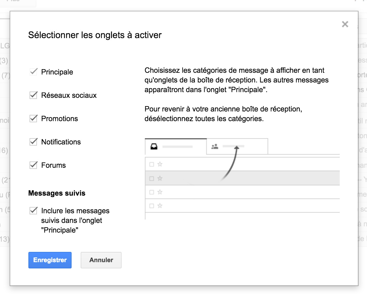This screenshot has height=294, width=367.
Task: Click the checkbox in the highlighted preview row
Action: pyautogui.click(x=152, y=179)
